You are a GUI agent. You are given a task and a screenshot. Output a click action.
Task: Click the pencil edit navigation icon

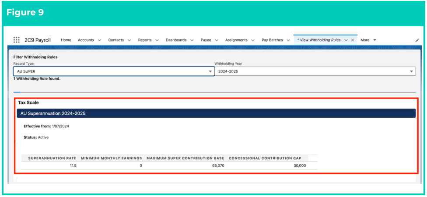[x=417, y=40]
